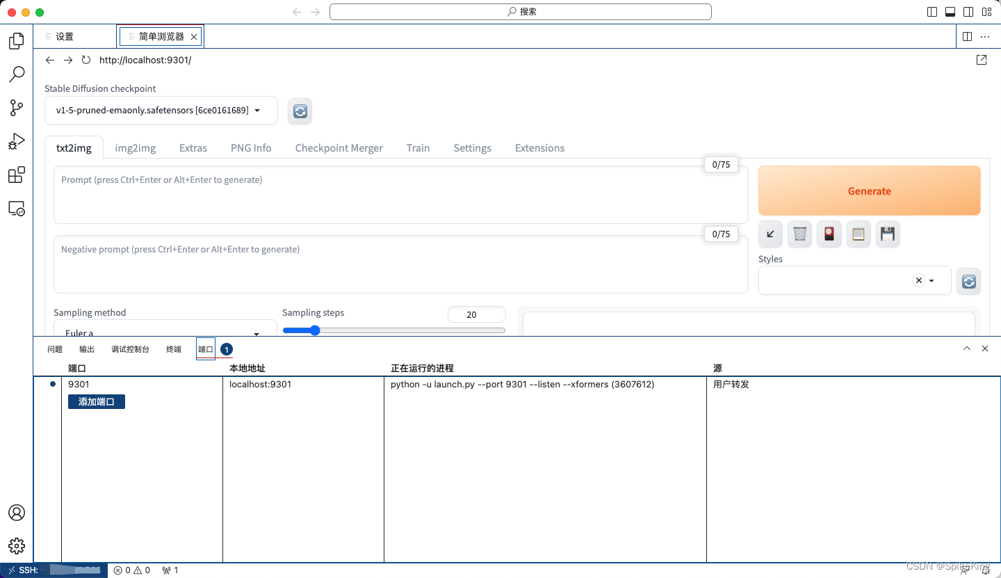Screen dimensions: 1001x578
Task: Open errors and warnings status item
Action: [132, 570]
